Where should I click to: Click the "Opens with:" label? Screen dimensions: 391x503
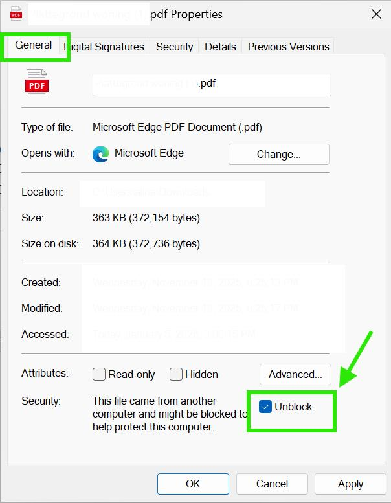point(48,153)
